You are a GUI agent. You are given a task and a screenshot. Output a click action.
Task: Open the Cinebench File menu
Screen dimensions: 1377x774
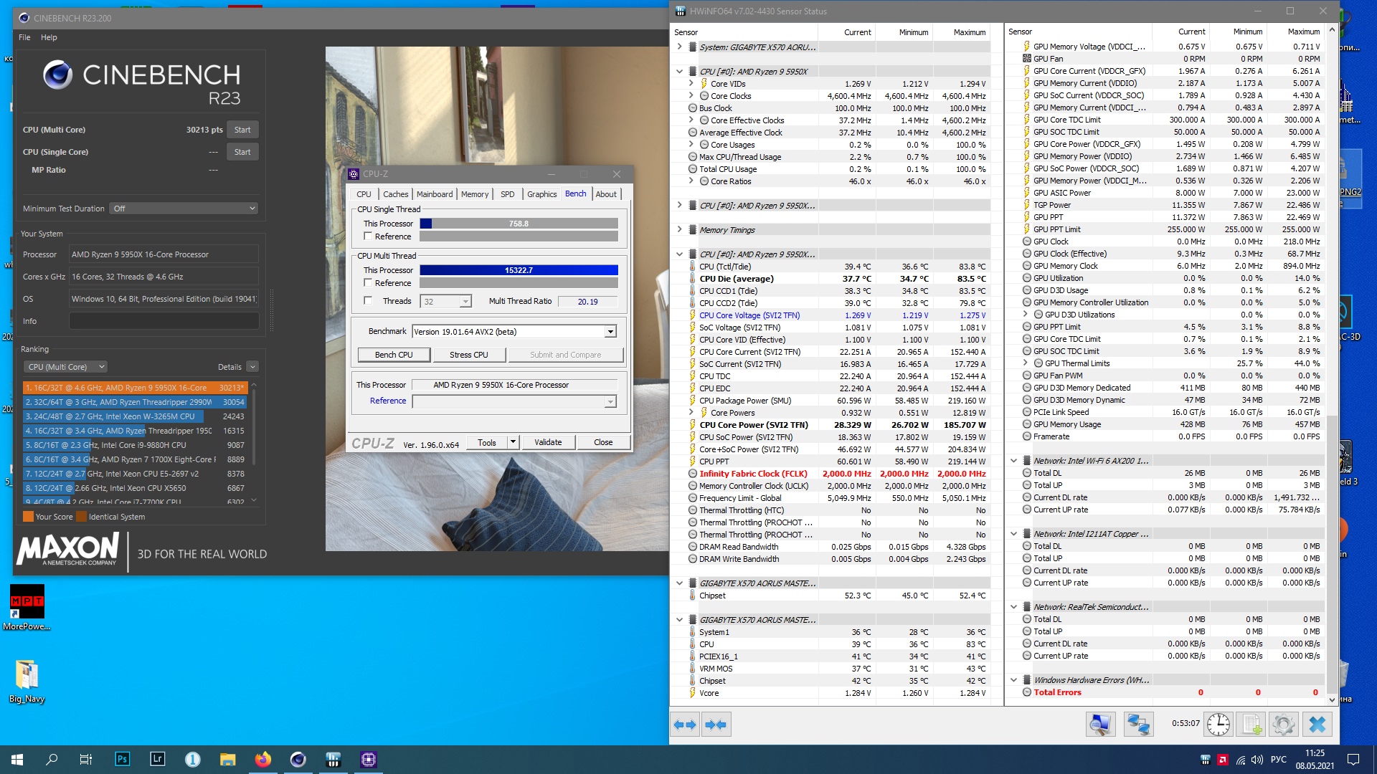(24, 37)
